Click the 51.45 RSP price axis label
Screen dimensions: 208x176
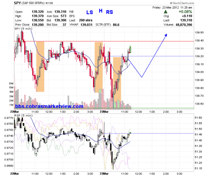click(x=198, y=134)
